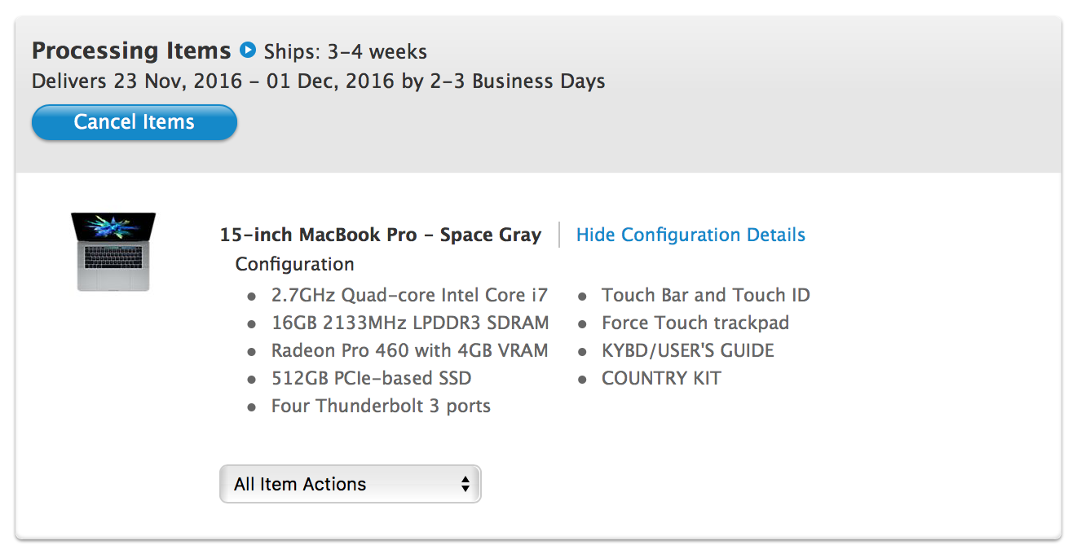Click the Processing Items heading
The height and width of the screenshot is (554, 1081).
click(x=131, y=51)
